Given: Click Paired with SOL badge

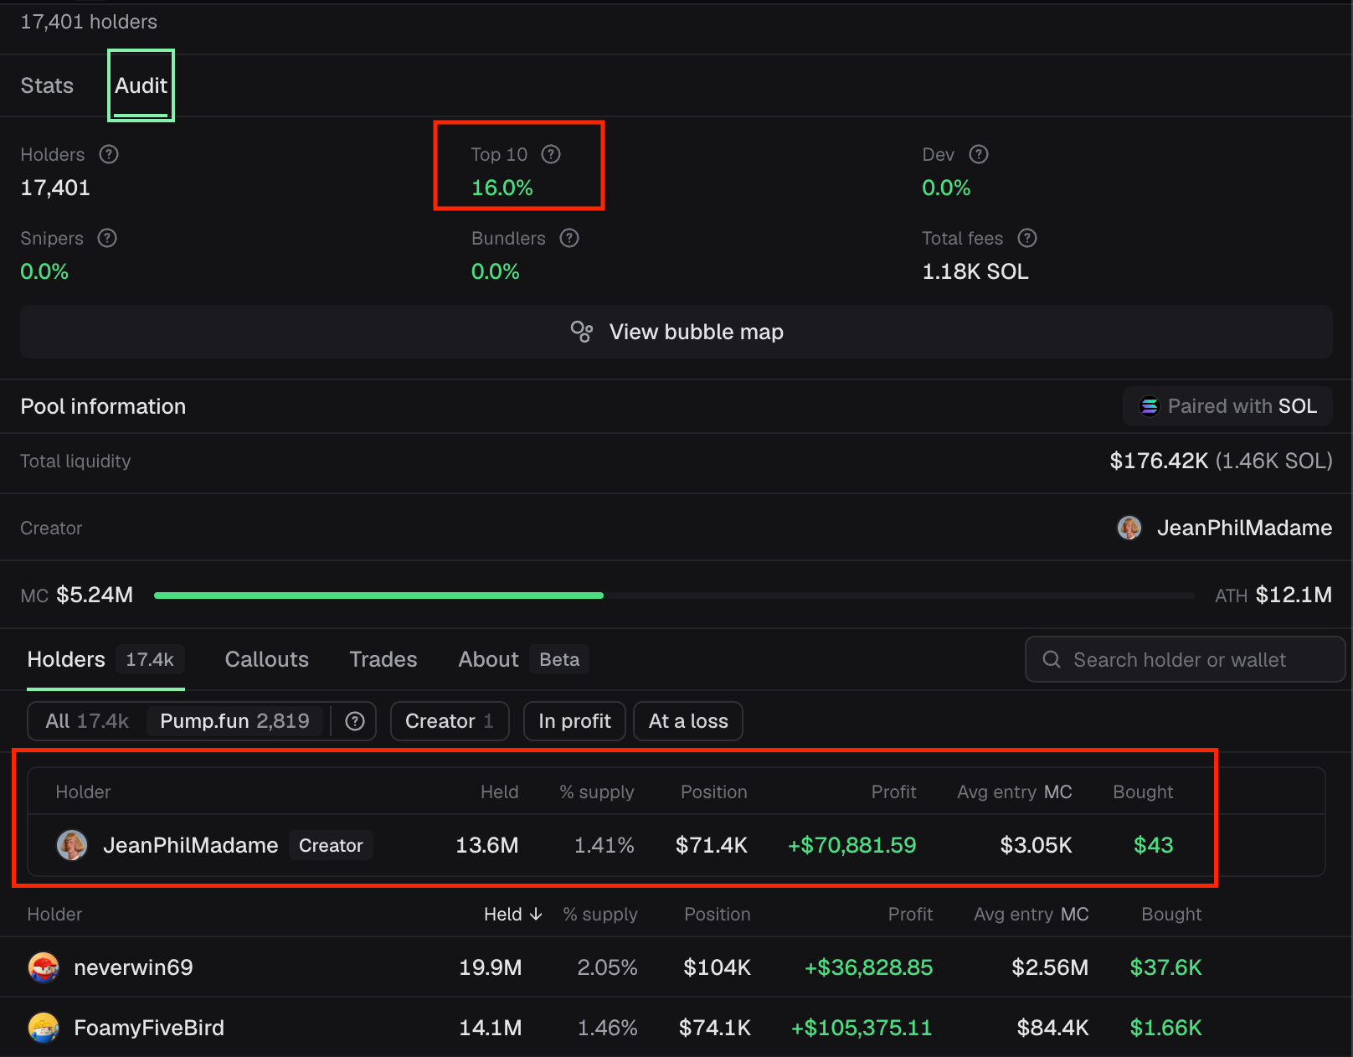Looking at the screenshot, I should click(x=1227, y=406).
